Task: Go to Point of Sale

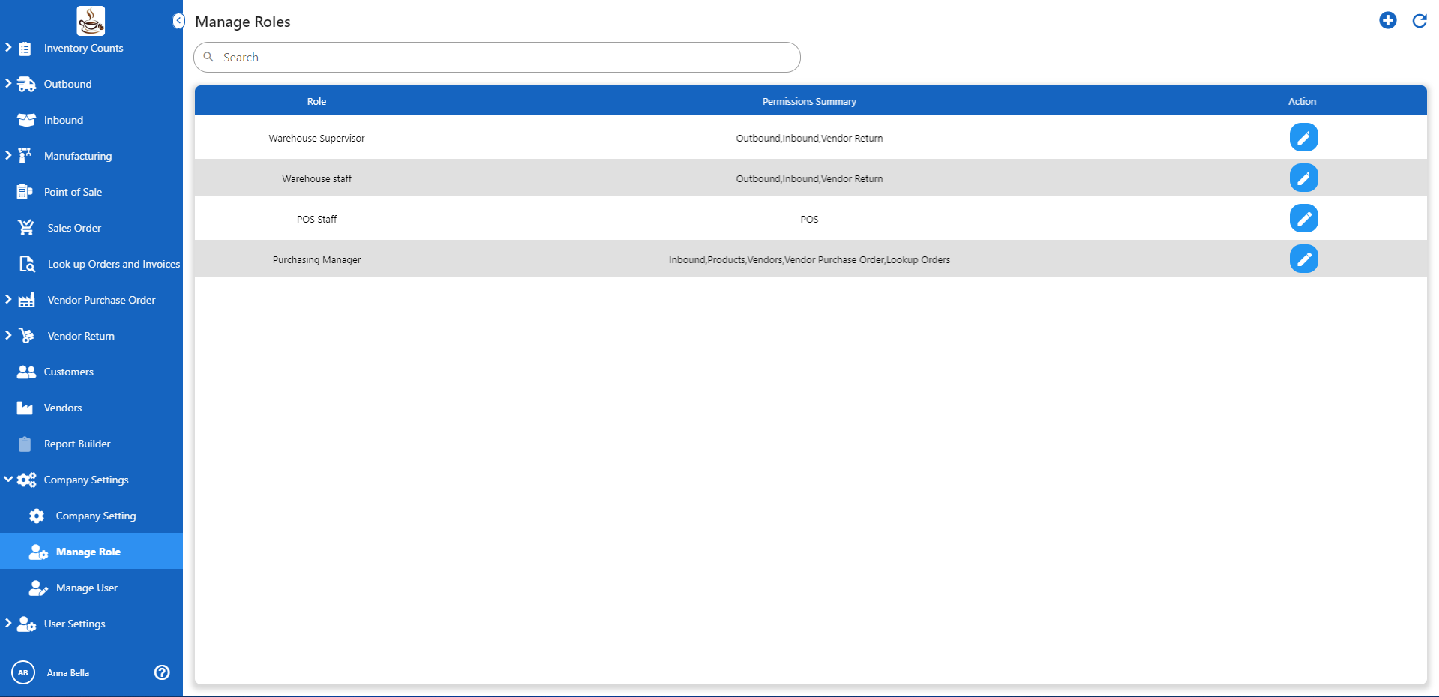Action: (73, 192)
